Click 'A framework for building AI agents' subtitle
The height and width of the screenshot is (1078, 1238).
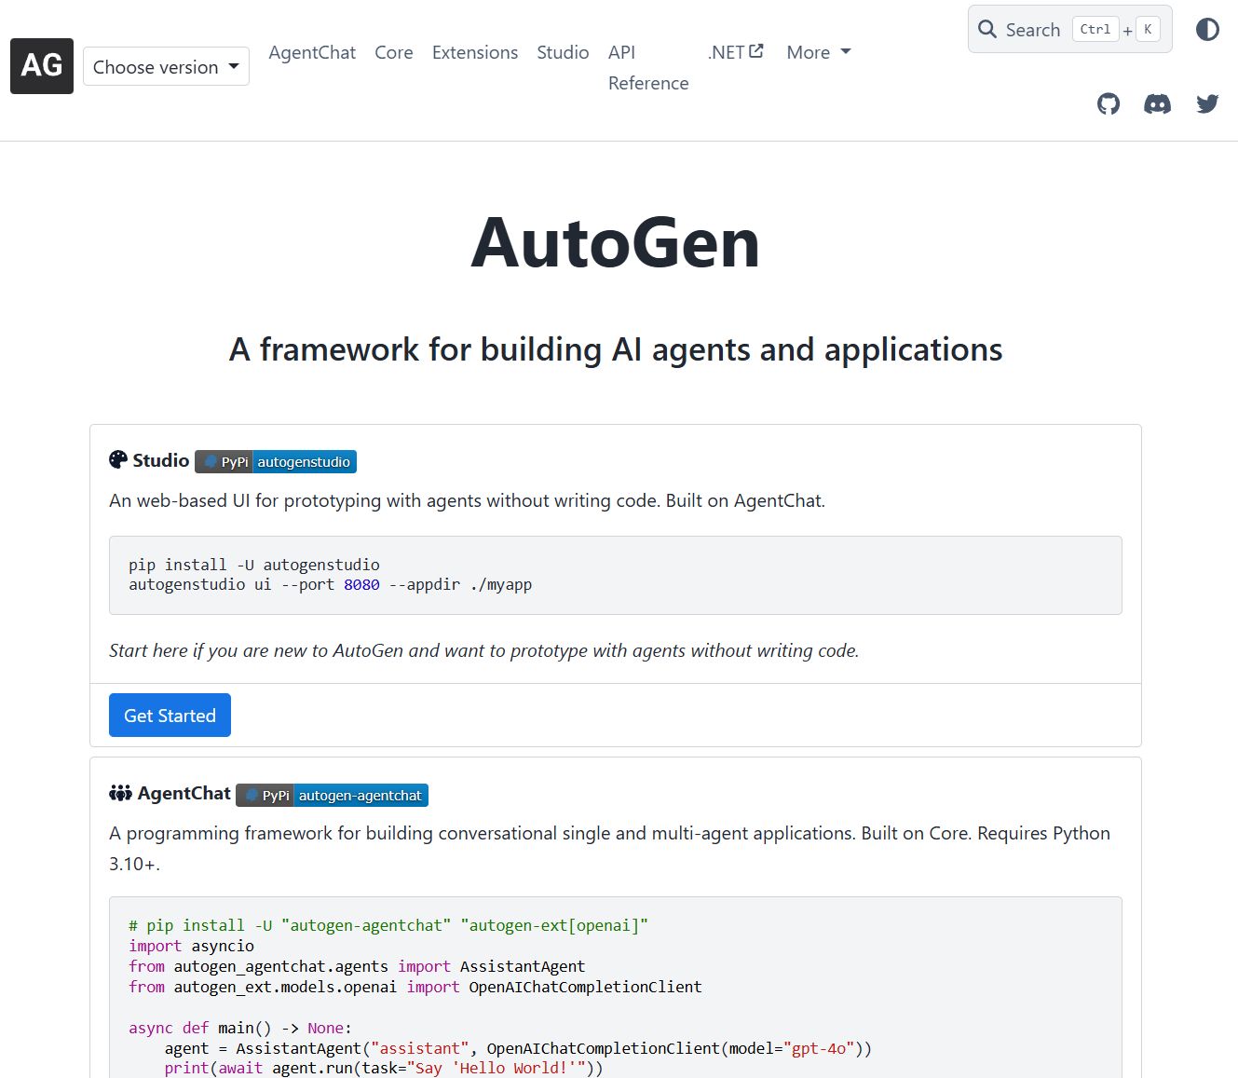point(615,349)
